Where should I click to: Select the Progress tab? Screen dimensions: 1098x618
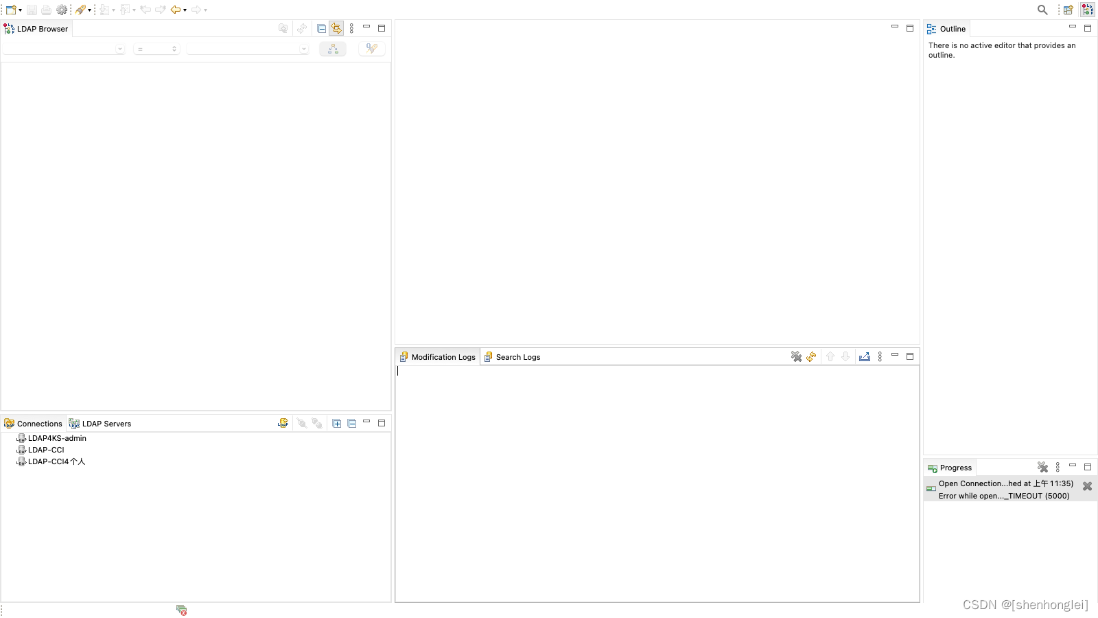[x=950, y=468]
